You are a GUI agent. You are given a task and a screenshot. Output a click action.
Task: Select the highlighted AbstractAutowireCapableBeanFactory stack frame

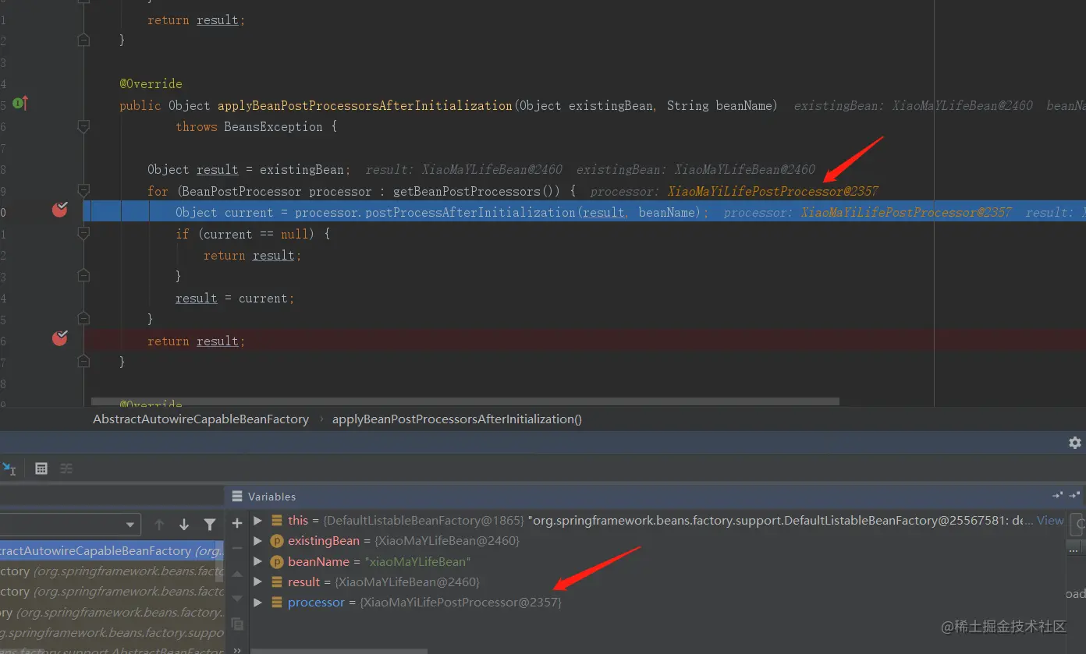(112, 550)
